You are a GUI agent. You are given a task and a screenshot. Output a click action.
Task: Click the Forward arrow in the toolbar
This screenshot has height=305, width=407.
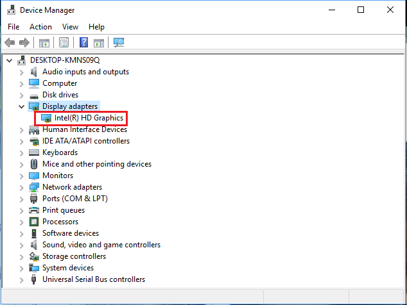pos(24,43)
